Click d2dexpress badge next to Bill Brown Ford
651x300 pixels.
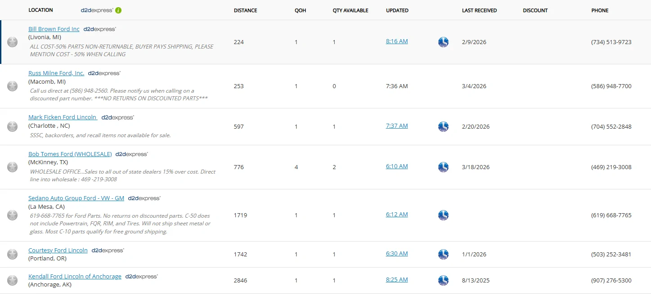click(x=99, y=29)
